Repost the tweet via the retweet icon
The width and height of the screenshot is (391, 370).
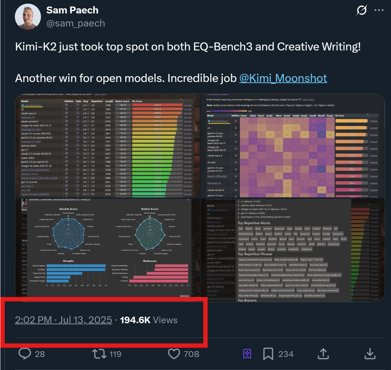coord(99,354)
